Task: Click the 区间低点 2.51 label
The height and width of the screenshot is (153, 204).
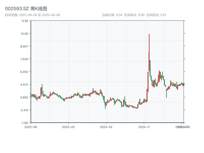Action: coord(156,15)
